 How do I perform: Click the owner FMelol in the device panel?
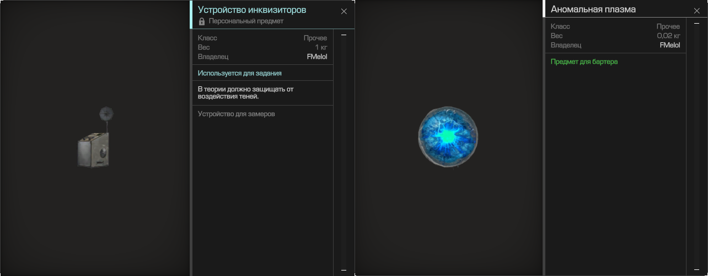(317, 57)
